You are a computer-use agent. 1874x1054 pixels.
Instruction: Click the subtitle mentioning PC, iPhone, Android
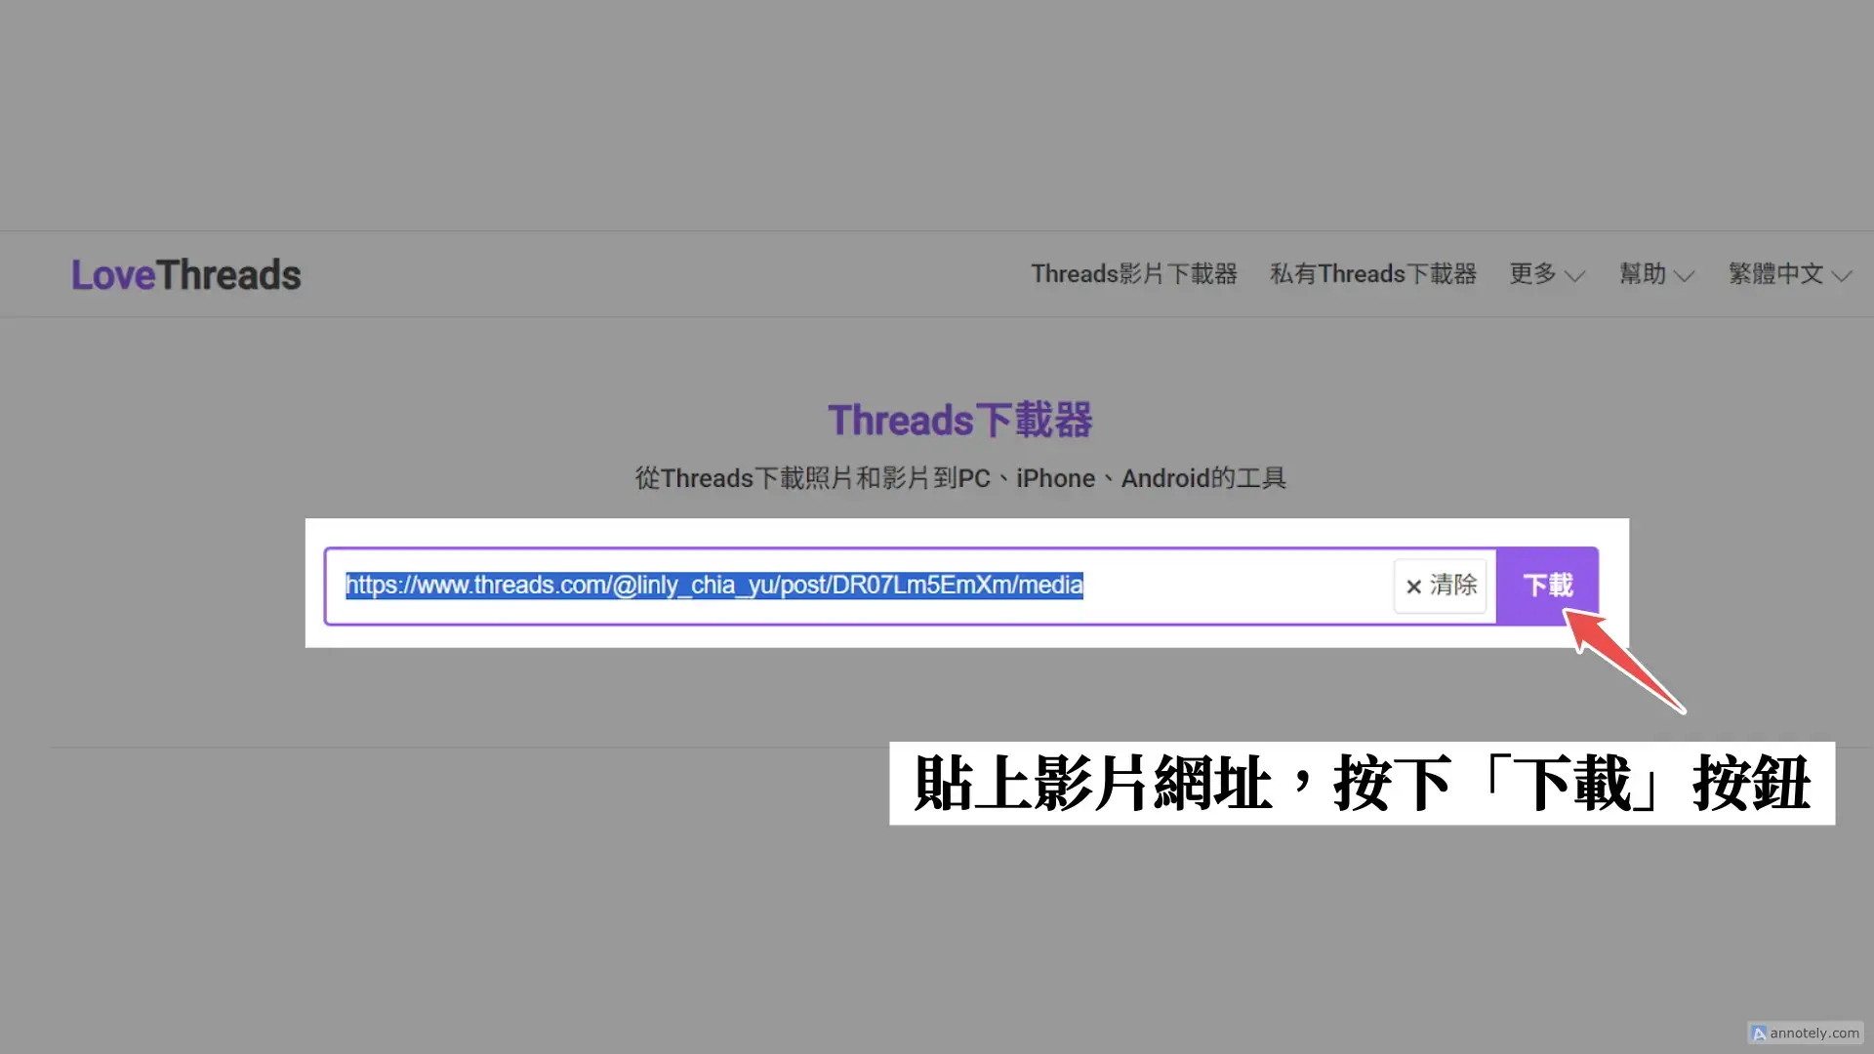point(959,479)
